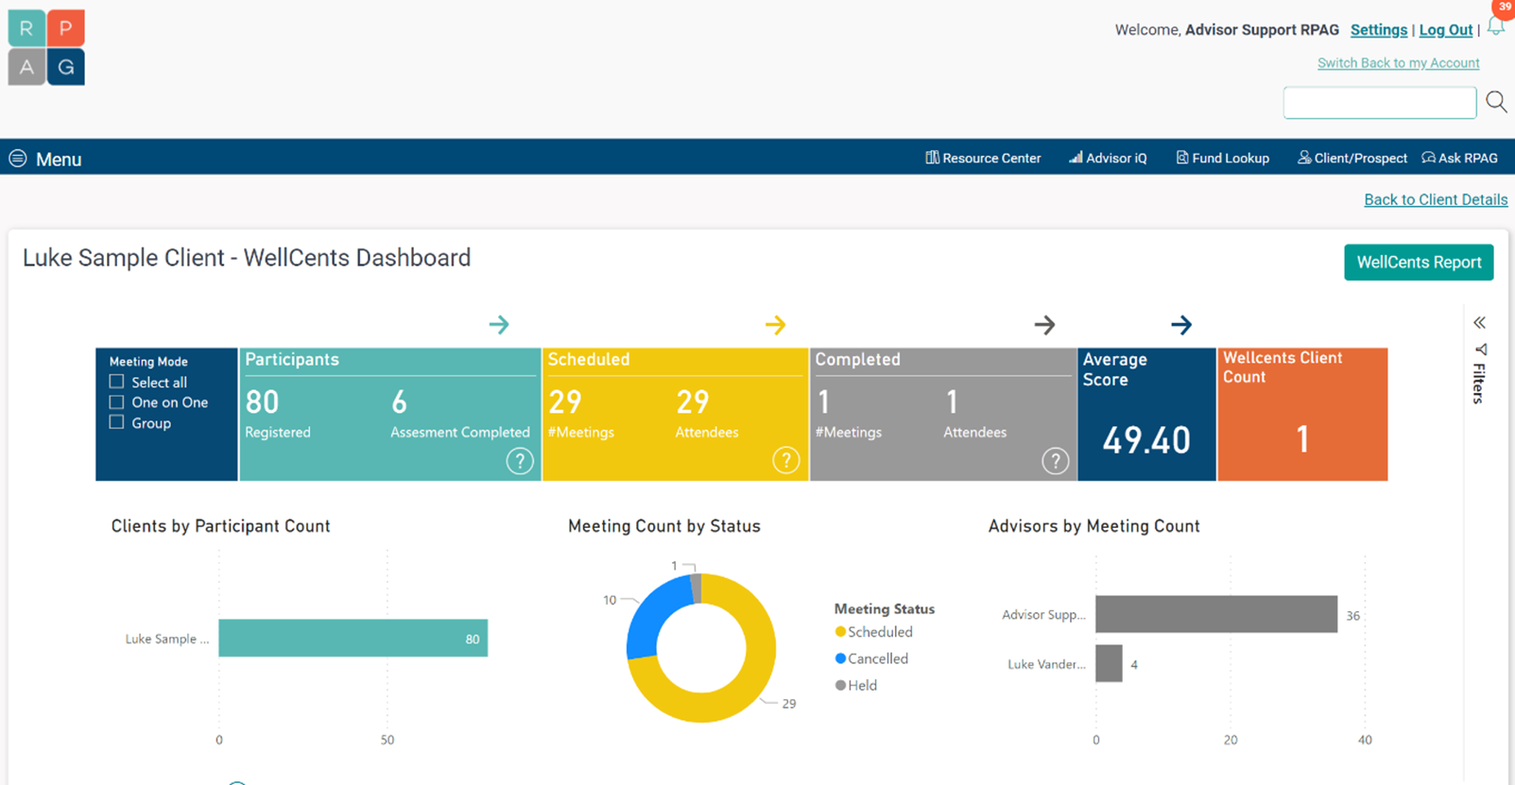Screen dimensions: 1515x785
Task: Click Meeting Count by Status title
Action: click(x=663, y=526)
